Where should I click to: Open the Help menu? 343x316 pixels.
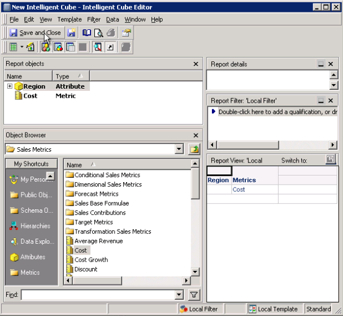pos(157,19)
